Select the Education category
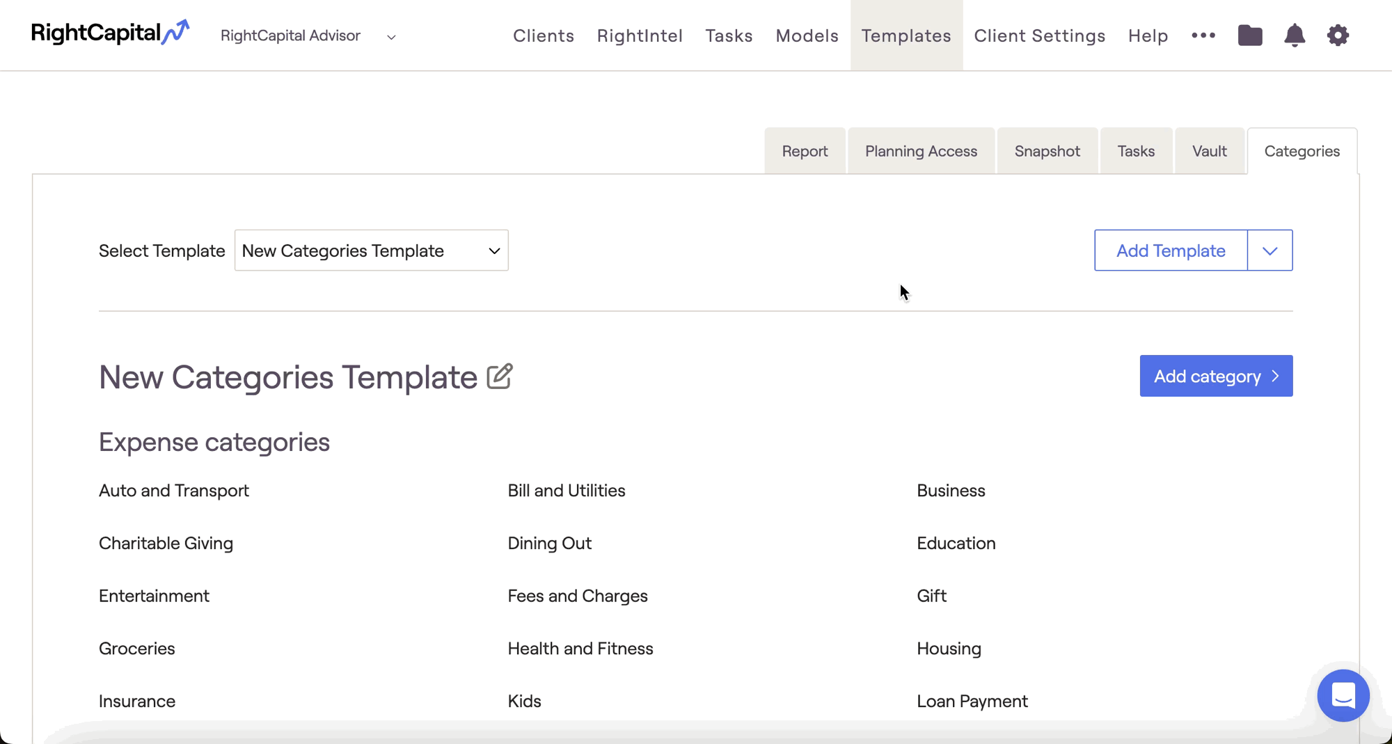 956,544
